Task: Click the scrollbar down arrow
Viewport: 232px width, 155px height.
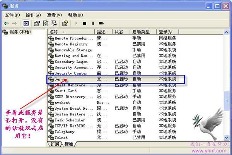Action: [226, 138]
